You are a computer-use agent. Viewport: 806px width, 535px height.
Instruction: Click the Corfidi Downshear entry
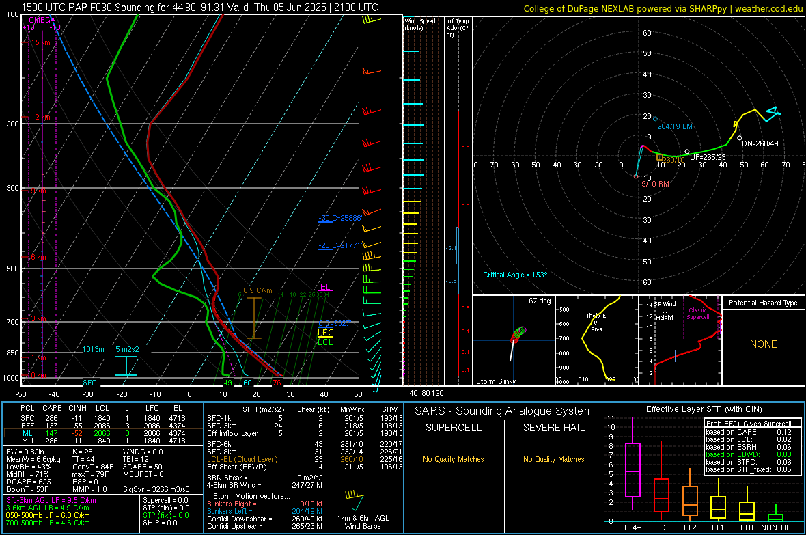pyautogui.click(x=265, y=519)
